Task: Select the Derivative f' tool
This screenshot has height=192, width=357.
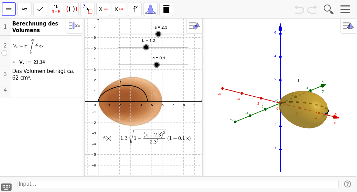Action: pos(135,9)
